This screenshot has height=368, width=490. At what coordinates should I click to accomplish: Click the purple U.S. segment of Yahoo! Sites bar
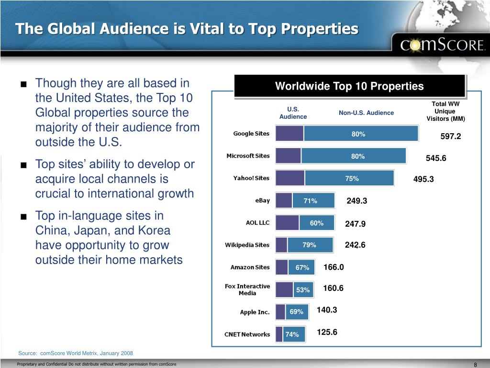pos(290,178)
